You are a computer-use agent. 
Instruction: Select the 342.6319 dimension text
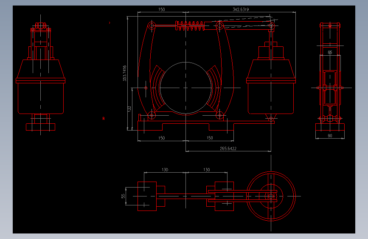point(241,9)
